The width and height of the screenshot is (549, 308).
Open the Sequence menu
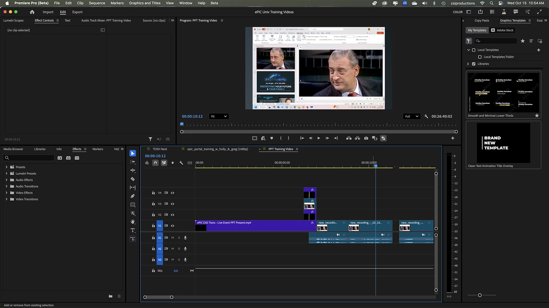coord(97,3)
